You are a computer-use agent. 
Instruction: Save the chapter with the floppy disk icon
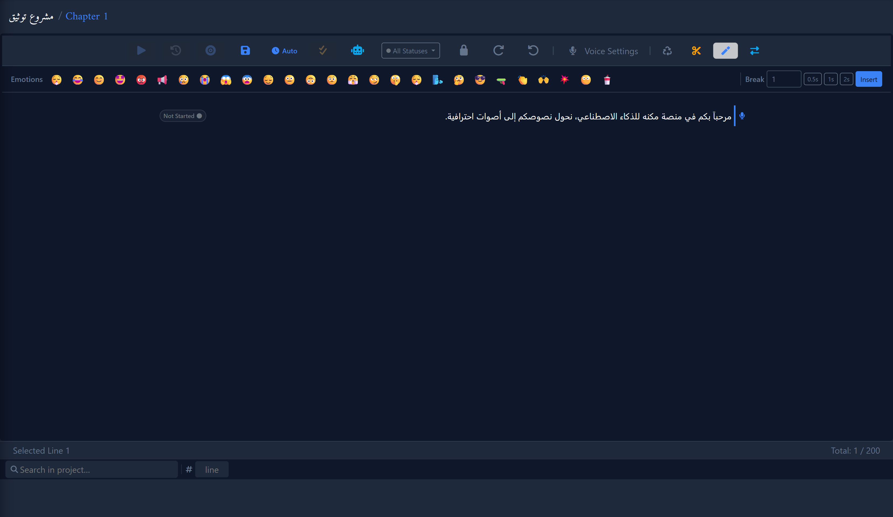[x=245, y=51]
